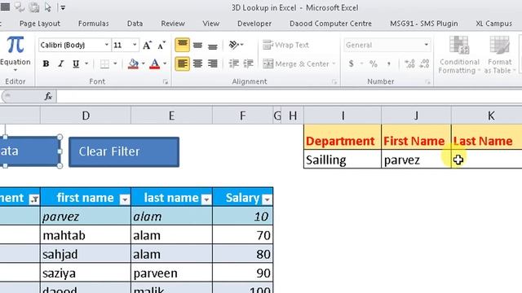Select column D header

[x=86, y=116]
